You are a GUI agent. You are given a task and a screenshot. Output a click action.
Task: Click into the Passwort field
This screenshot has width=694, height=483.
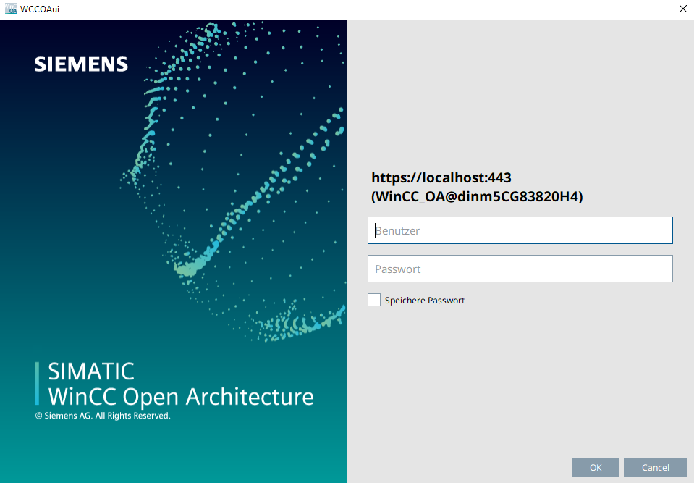(x=520, y=269)
